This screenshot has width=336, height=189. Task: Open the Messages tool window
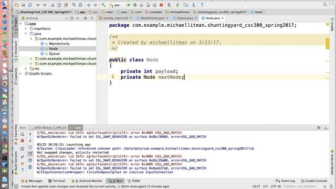[31, 181]
